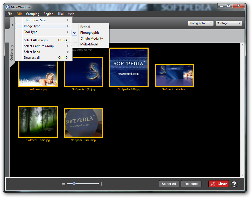Click the Select All button
Screen dimensions: 252x198
[169, 184]
